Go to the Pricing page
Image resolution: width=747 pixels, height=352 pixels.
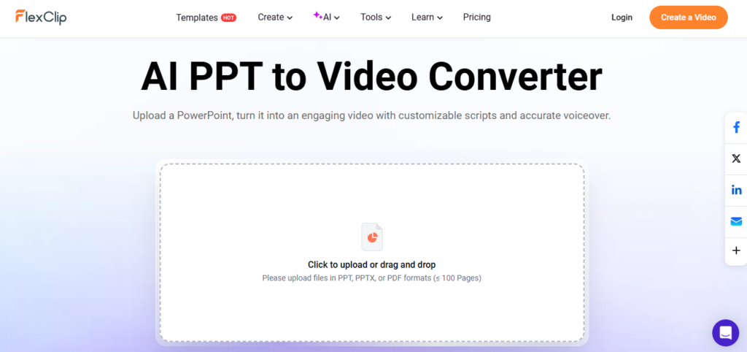tap(476, 18)
